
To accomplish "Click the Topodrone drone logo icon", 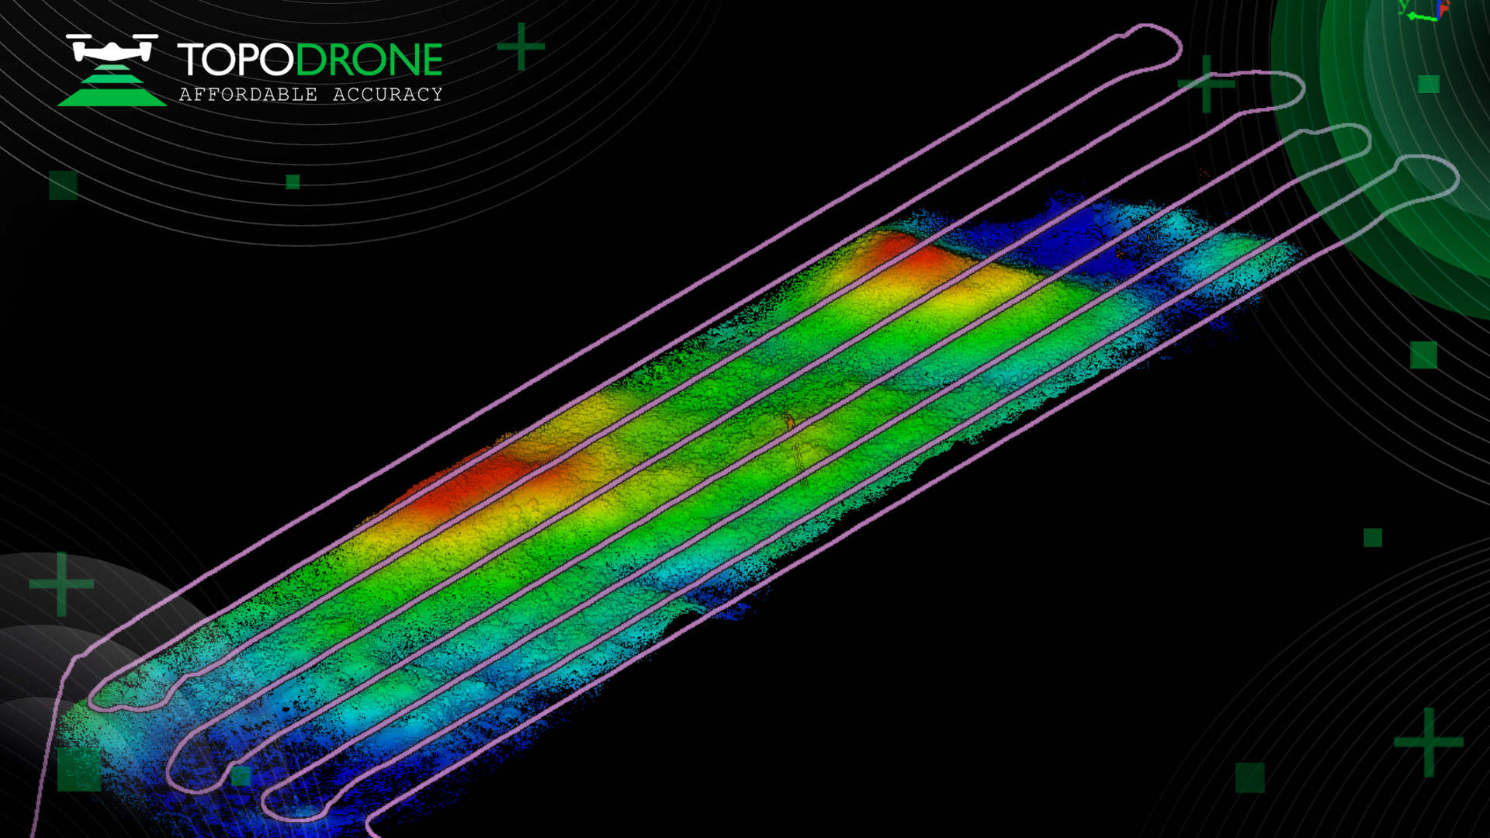I will tap(112, 70).
